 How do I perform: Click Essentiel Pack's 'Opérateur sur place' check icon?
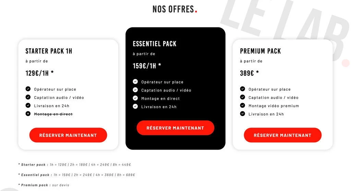(135, 82)
